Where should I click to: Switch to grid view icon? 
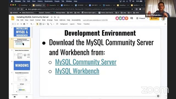pos(27,97)
